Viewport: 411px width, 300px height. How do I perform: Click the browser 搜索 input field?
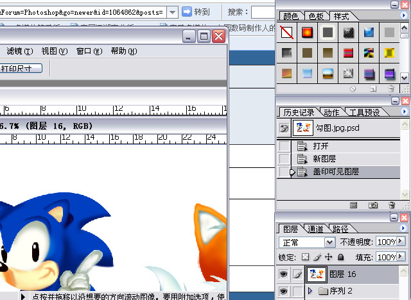(x=263, y=12)
